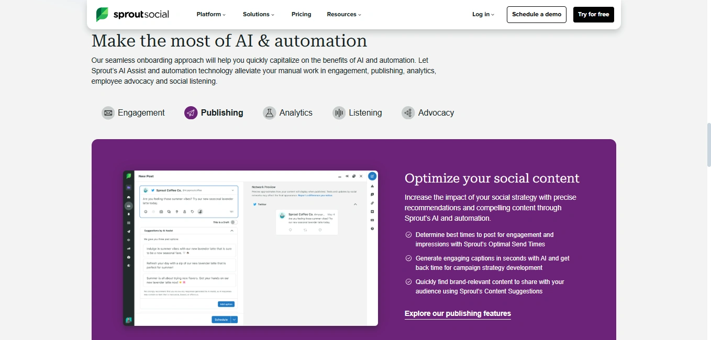Click the Schedule a demo button
The height and width of the screenshot is (340, 711).
click(x=537, y=15)
